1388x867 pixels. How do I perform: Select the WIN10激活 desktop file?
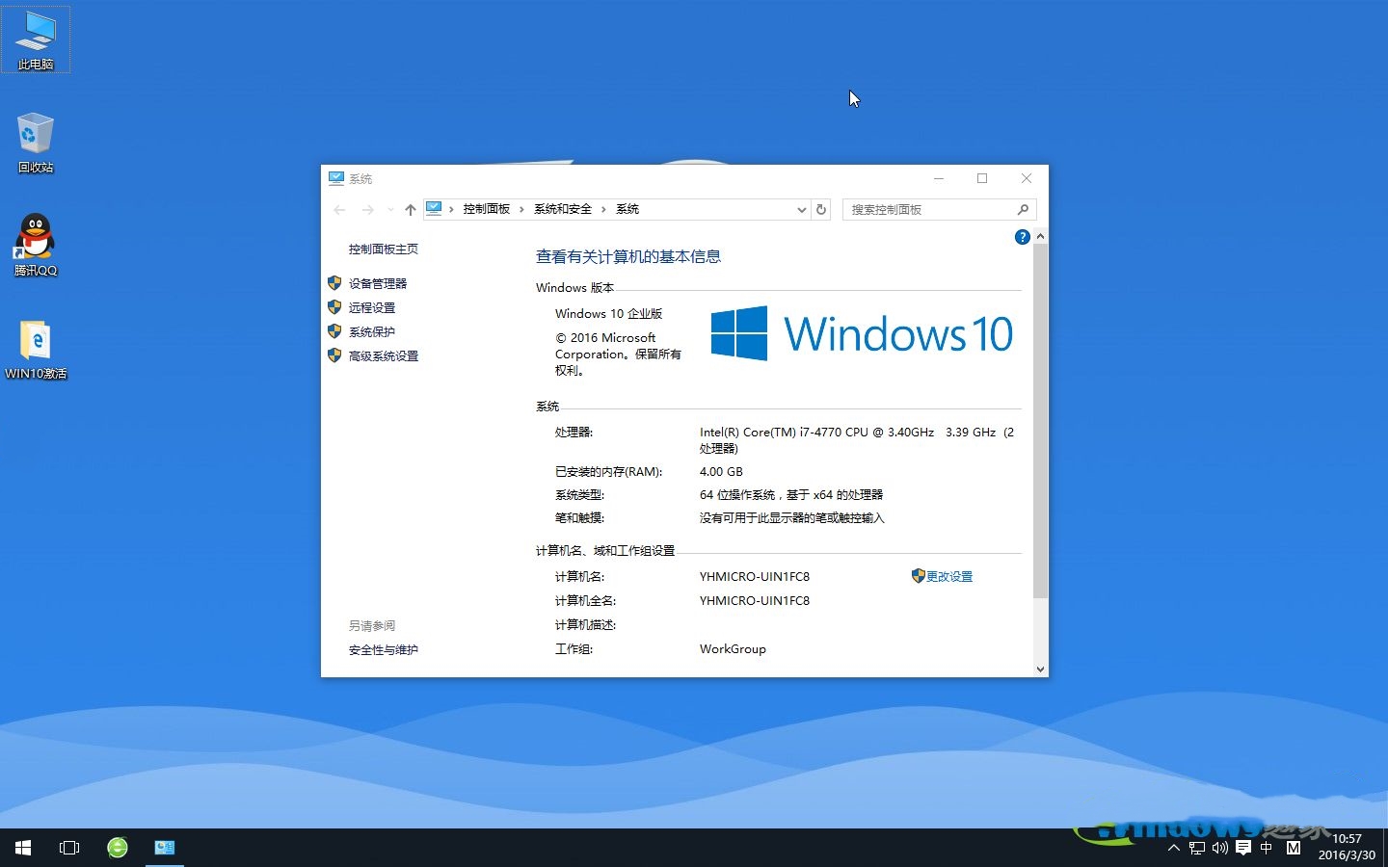(x=36, y=349)
